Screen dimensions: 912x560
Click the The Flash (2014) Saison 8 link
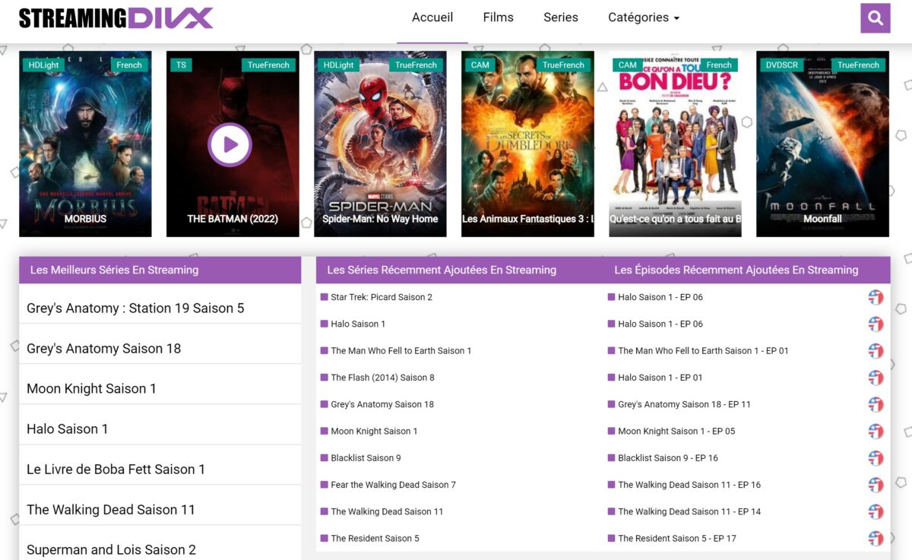(382, 378)
